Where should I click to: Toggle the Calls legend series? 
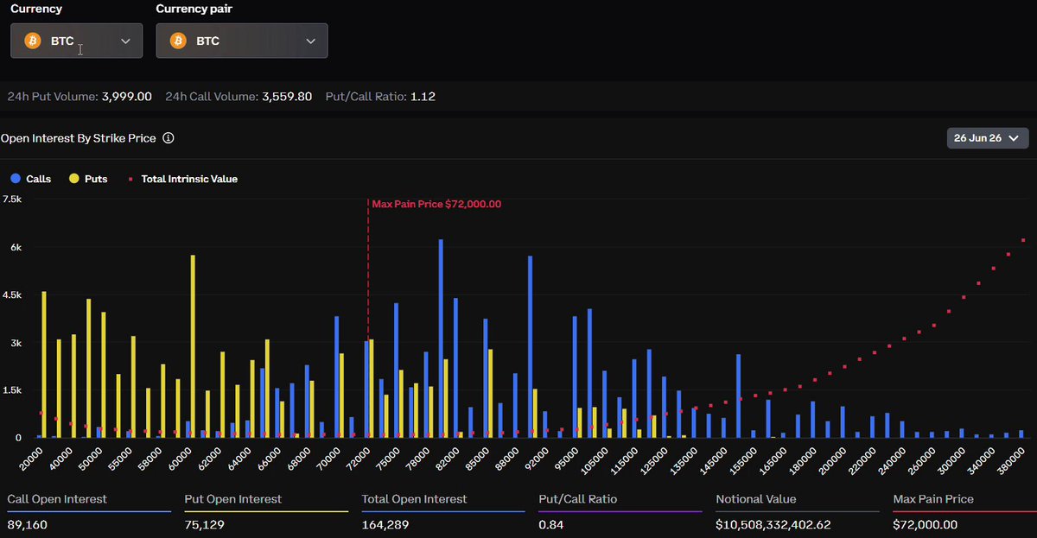click(30, 179)
